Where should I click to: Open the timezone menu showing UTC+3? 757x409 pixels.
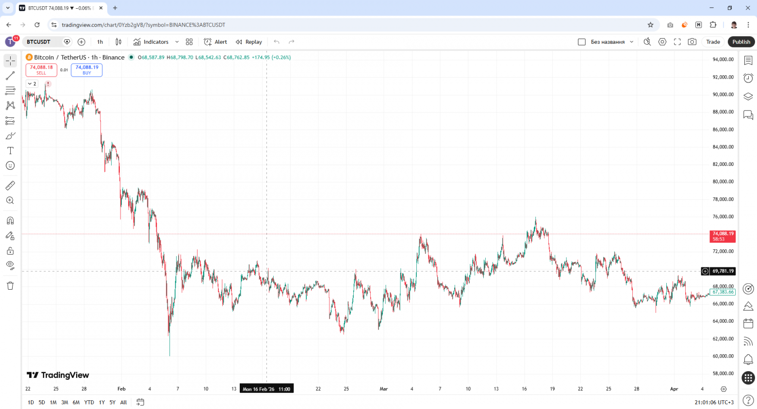point(714,402)
